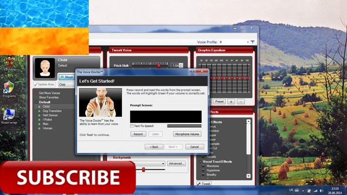
Task: Click the equalizer Preset button
Action: pos(219,102)
